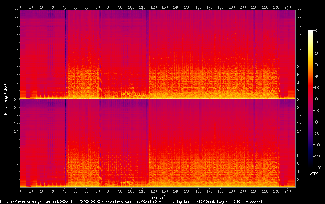325x204 pixels.
Task: Click the source URL text at the bottom
Action: tap(133, 201)
